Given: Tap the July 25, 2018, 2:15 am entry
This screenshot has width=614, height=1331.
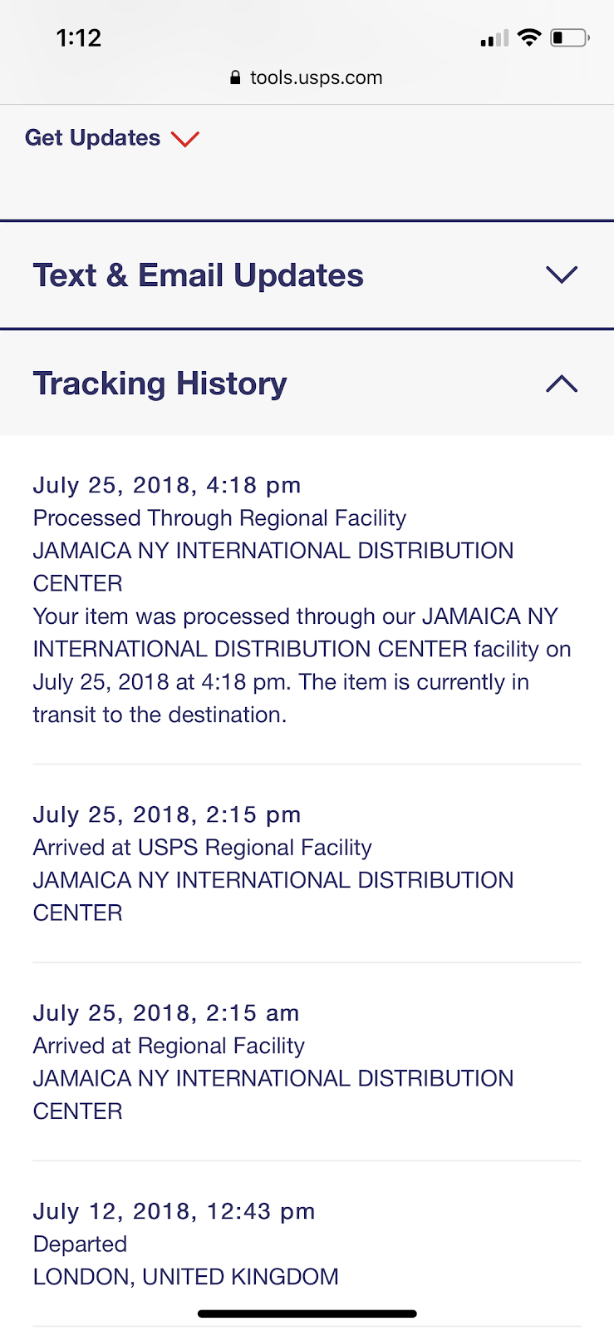Looking at the screenshot, I should click(x=166, y=1013).
